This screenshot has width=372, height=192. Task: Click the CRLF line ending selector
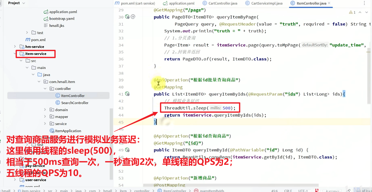pos(288,190)
